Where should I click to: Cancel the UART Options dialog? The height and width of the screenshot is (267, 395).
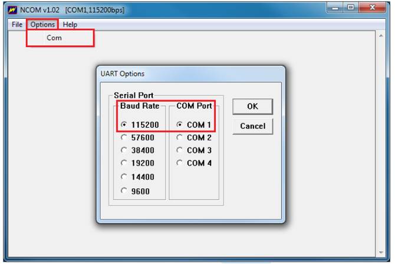tap(252, 126)
